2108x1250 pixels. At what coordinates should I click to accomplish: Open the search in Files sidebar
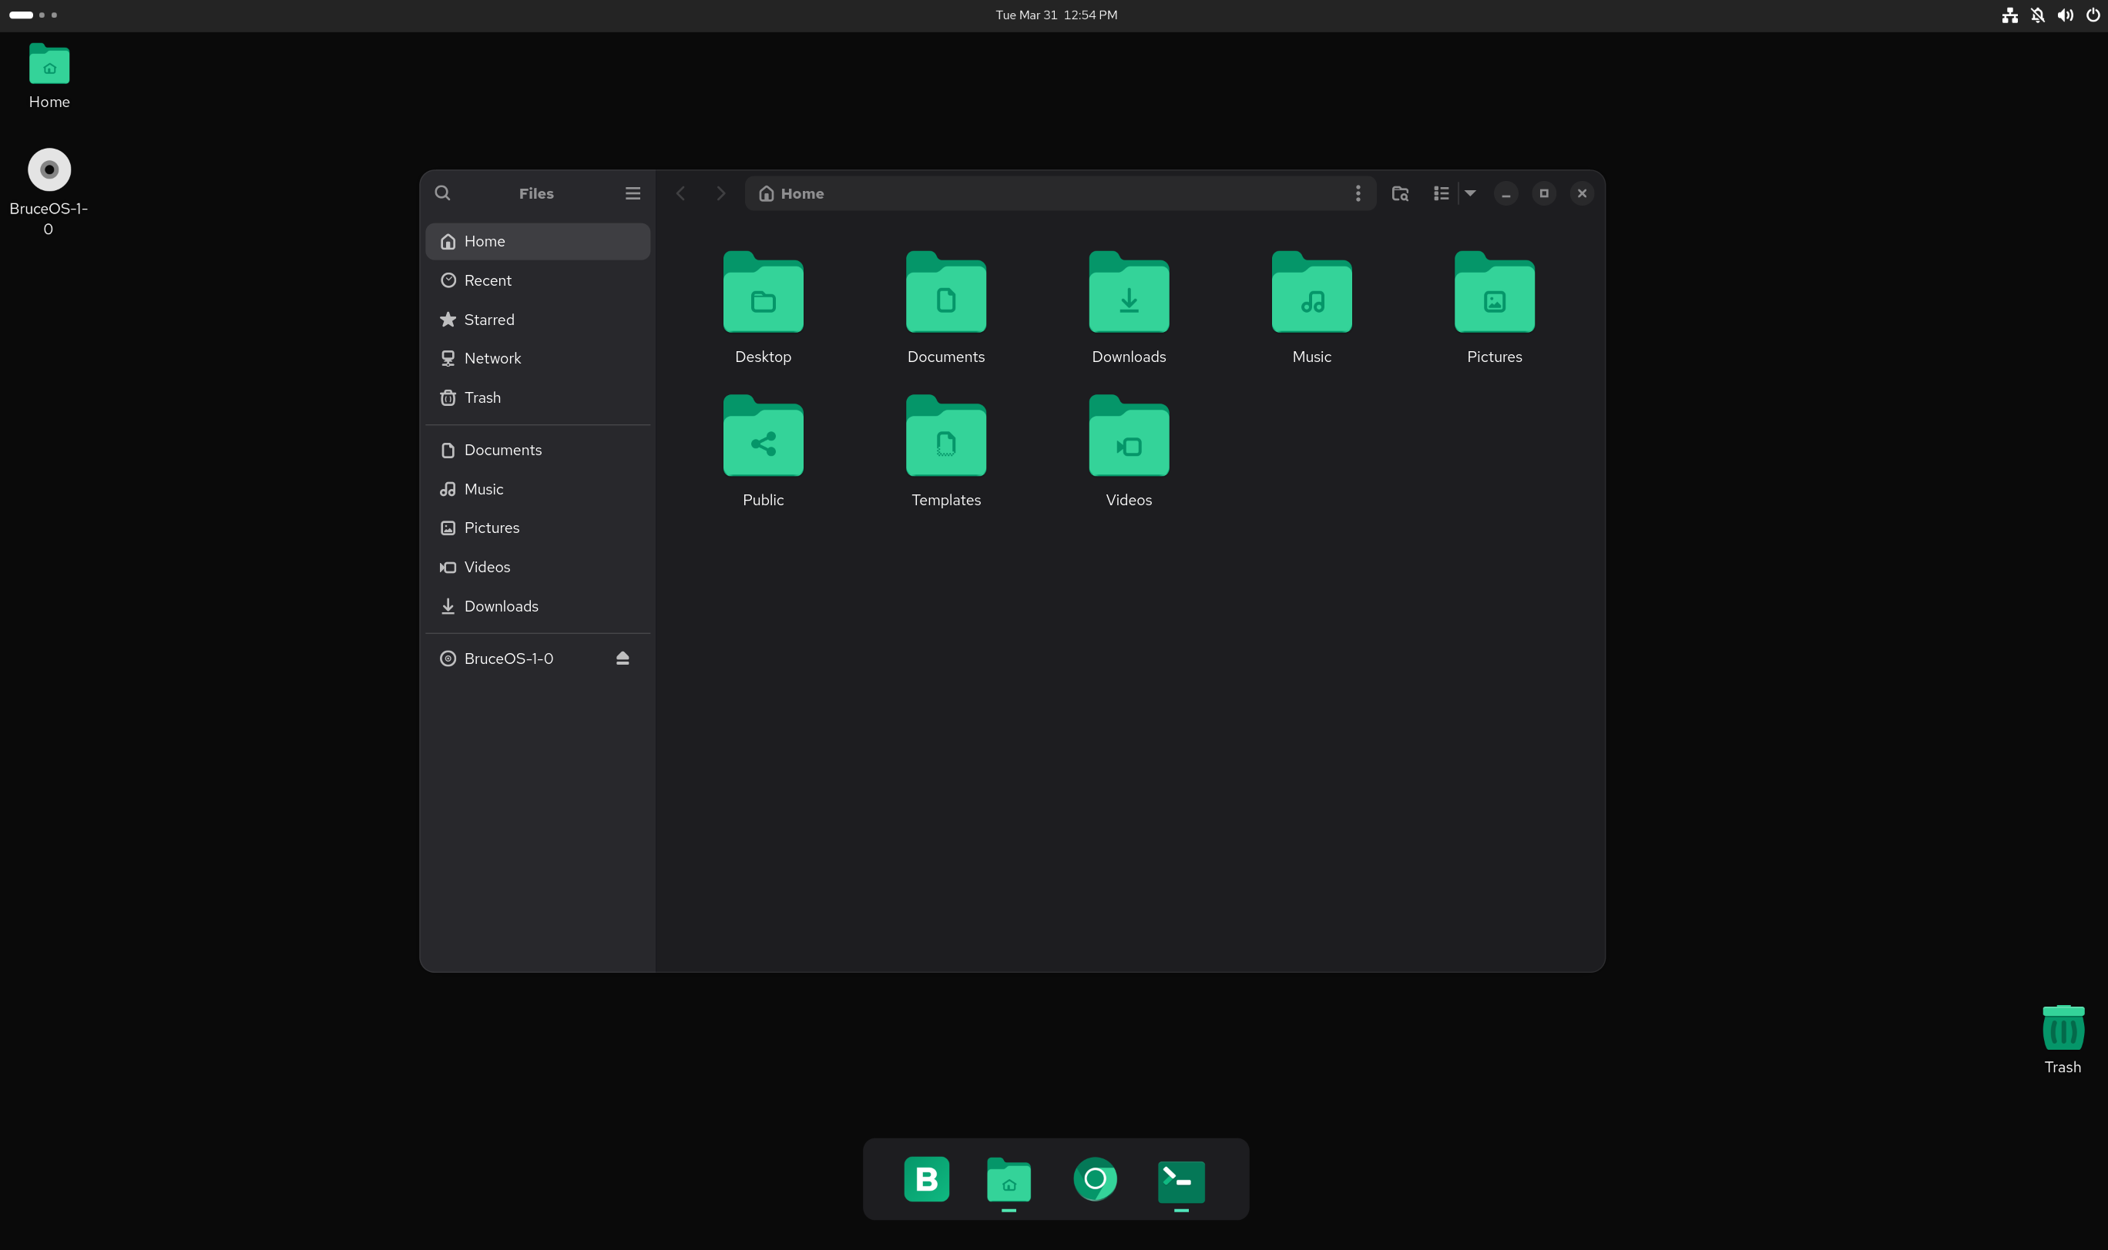442,193
